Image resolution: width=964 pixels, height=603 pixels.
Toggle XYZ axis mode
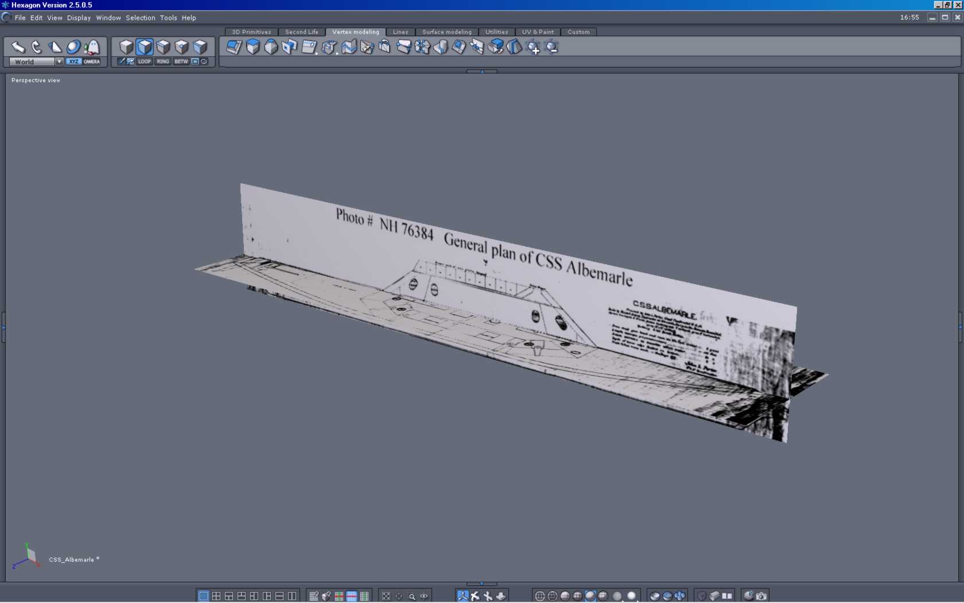coord(73,61)
